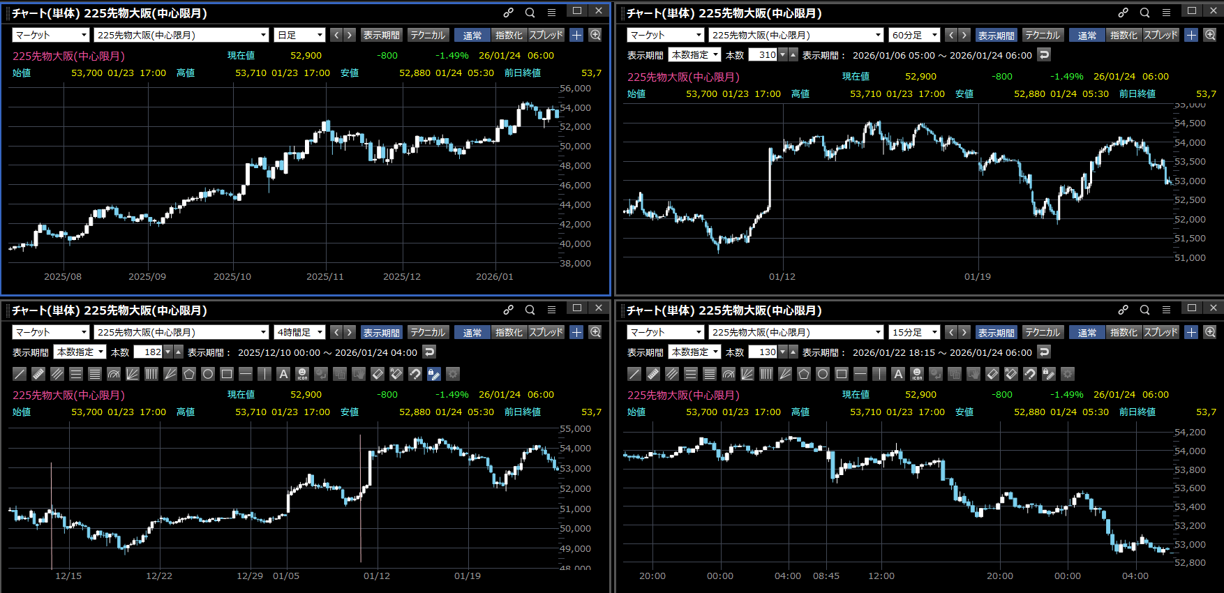Toggle the drawing lock icon in 4-hour chart
The image size is (1224, 593).
[434, 374]
